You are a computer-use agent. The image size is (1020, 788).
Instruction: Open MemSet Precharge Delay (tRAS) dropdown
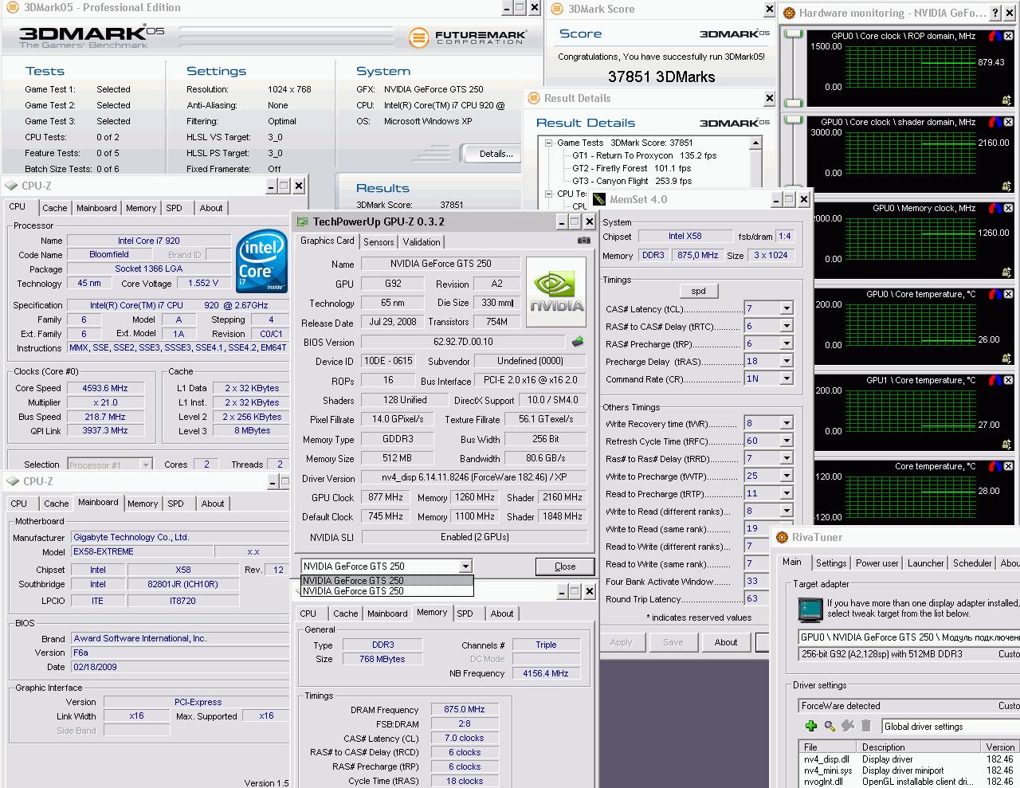click(787, 361)
